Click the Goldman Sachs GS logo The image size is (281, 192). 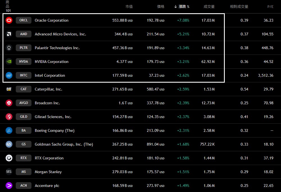[9, 144]
